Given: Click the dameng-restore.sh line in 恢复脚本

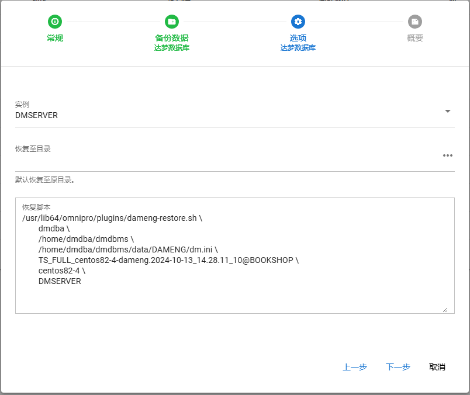Looking at the screenshot, I should [x=112, y=218].
